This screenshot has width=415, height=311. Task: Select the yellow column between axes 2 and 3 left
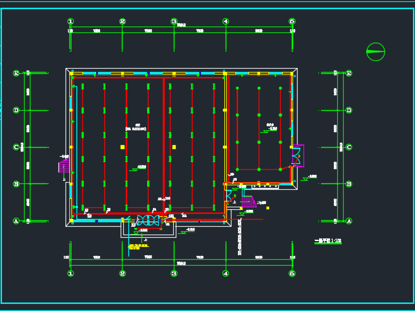tap(123, 147)
